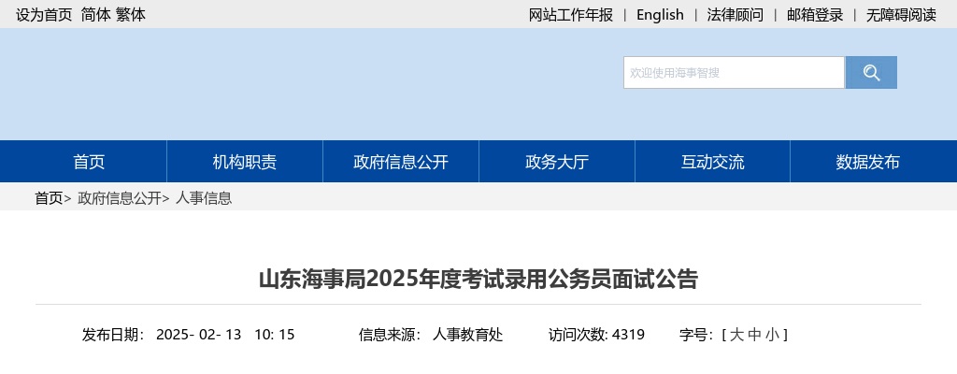Open the 首页 navigation tab
Viewport: 957px width, 374px height.
pos(89,162)
